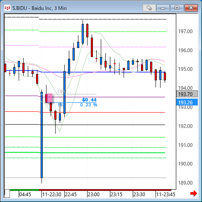The height and width of the screenshot is (202, 202).
Task: Click the 192.00 price axis label
Action: click(185, 126)
